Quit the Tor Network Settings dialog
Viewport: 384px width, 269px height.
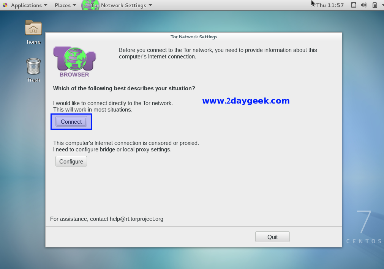click(x=272, y=237)
